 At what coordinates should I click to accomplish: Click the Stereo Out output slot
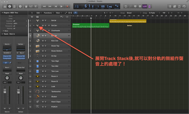tap(21, 67)
